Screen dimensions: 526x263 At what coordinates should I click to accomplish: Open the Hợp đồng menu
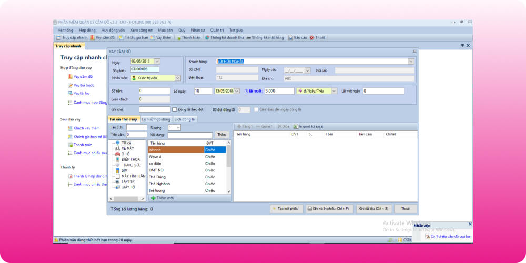tap(87, 30)
